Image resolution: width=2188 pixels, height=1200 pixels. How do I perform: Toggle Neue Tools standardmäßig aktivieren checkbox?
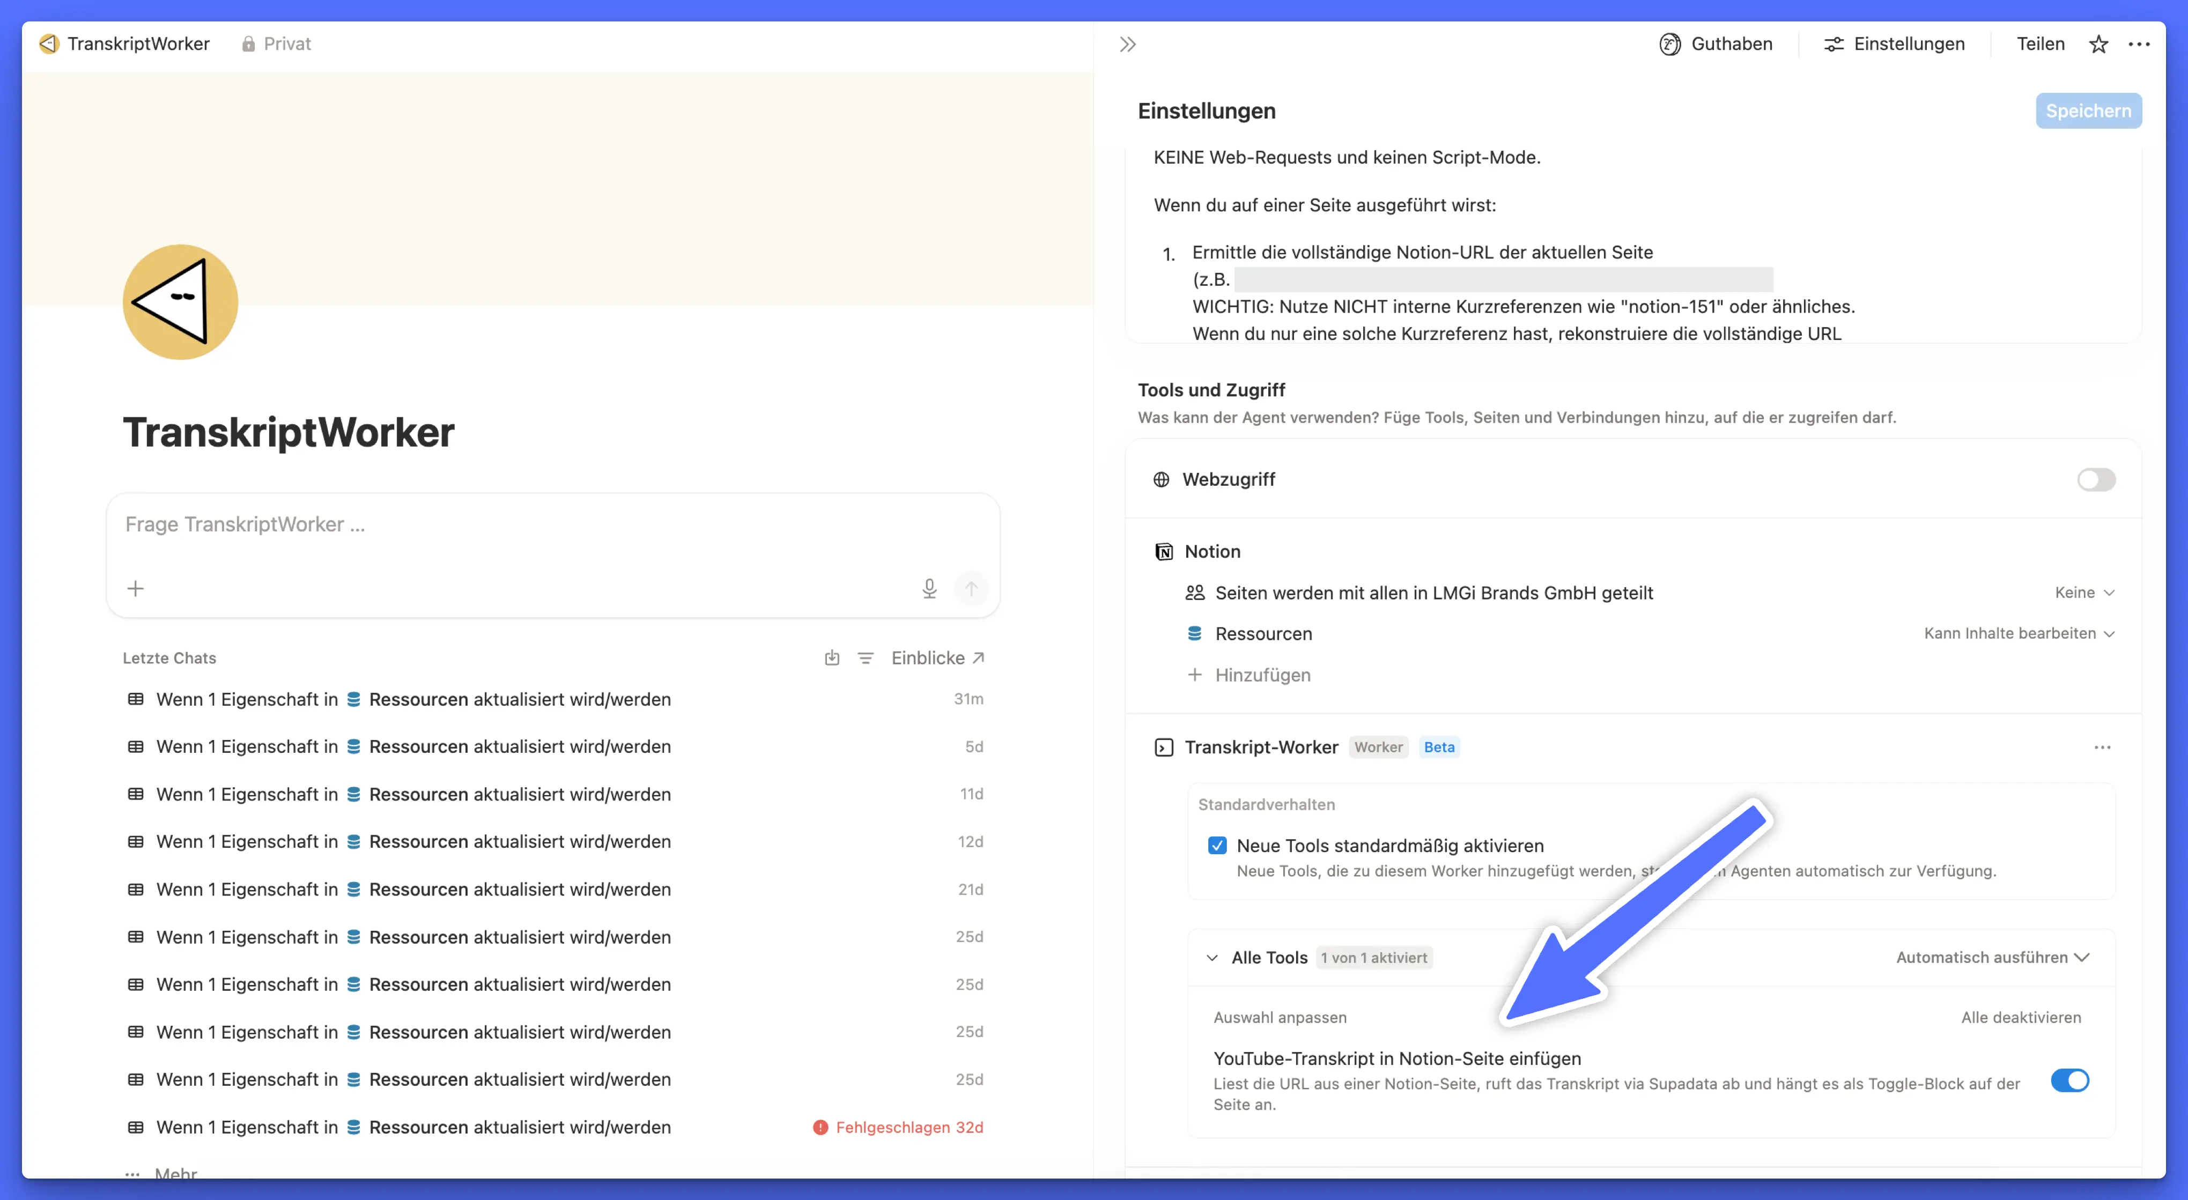(x=1216, y=845)
